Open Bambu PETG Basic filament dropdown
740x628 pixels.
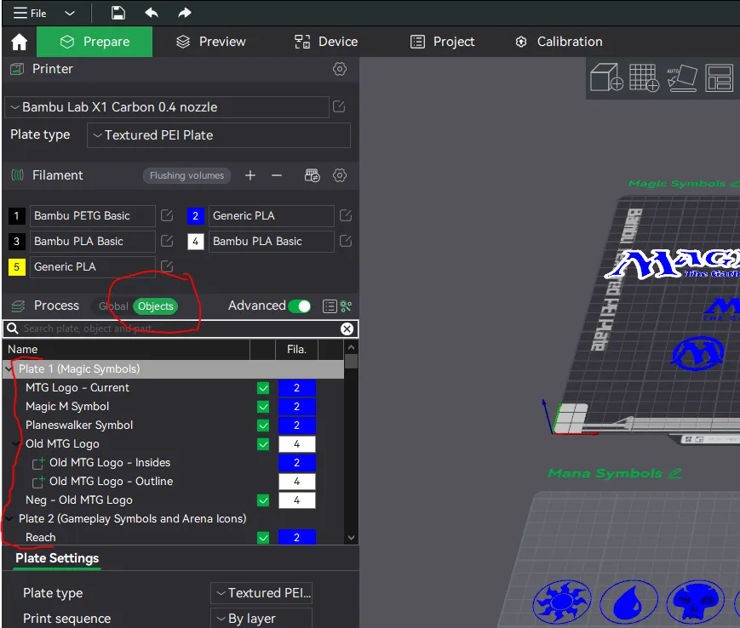point(93,216)
